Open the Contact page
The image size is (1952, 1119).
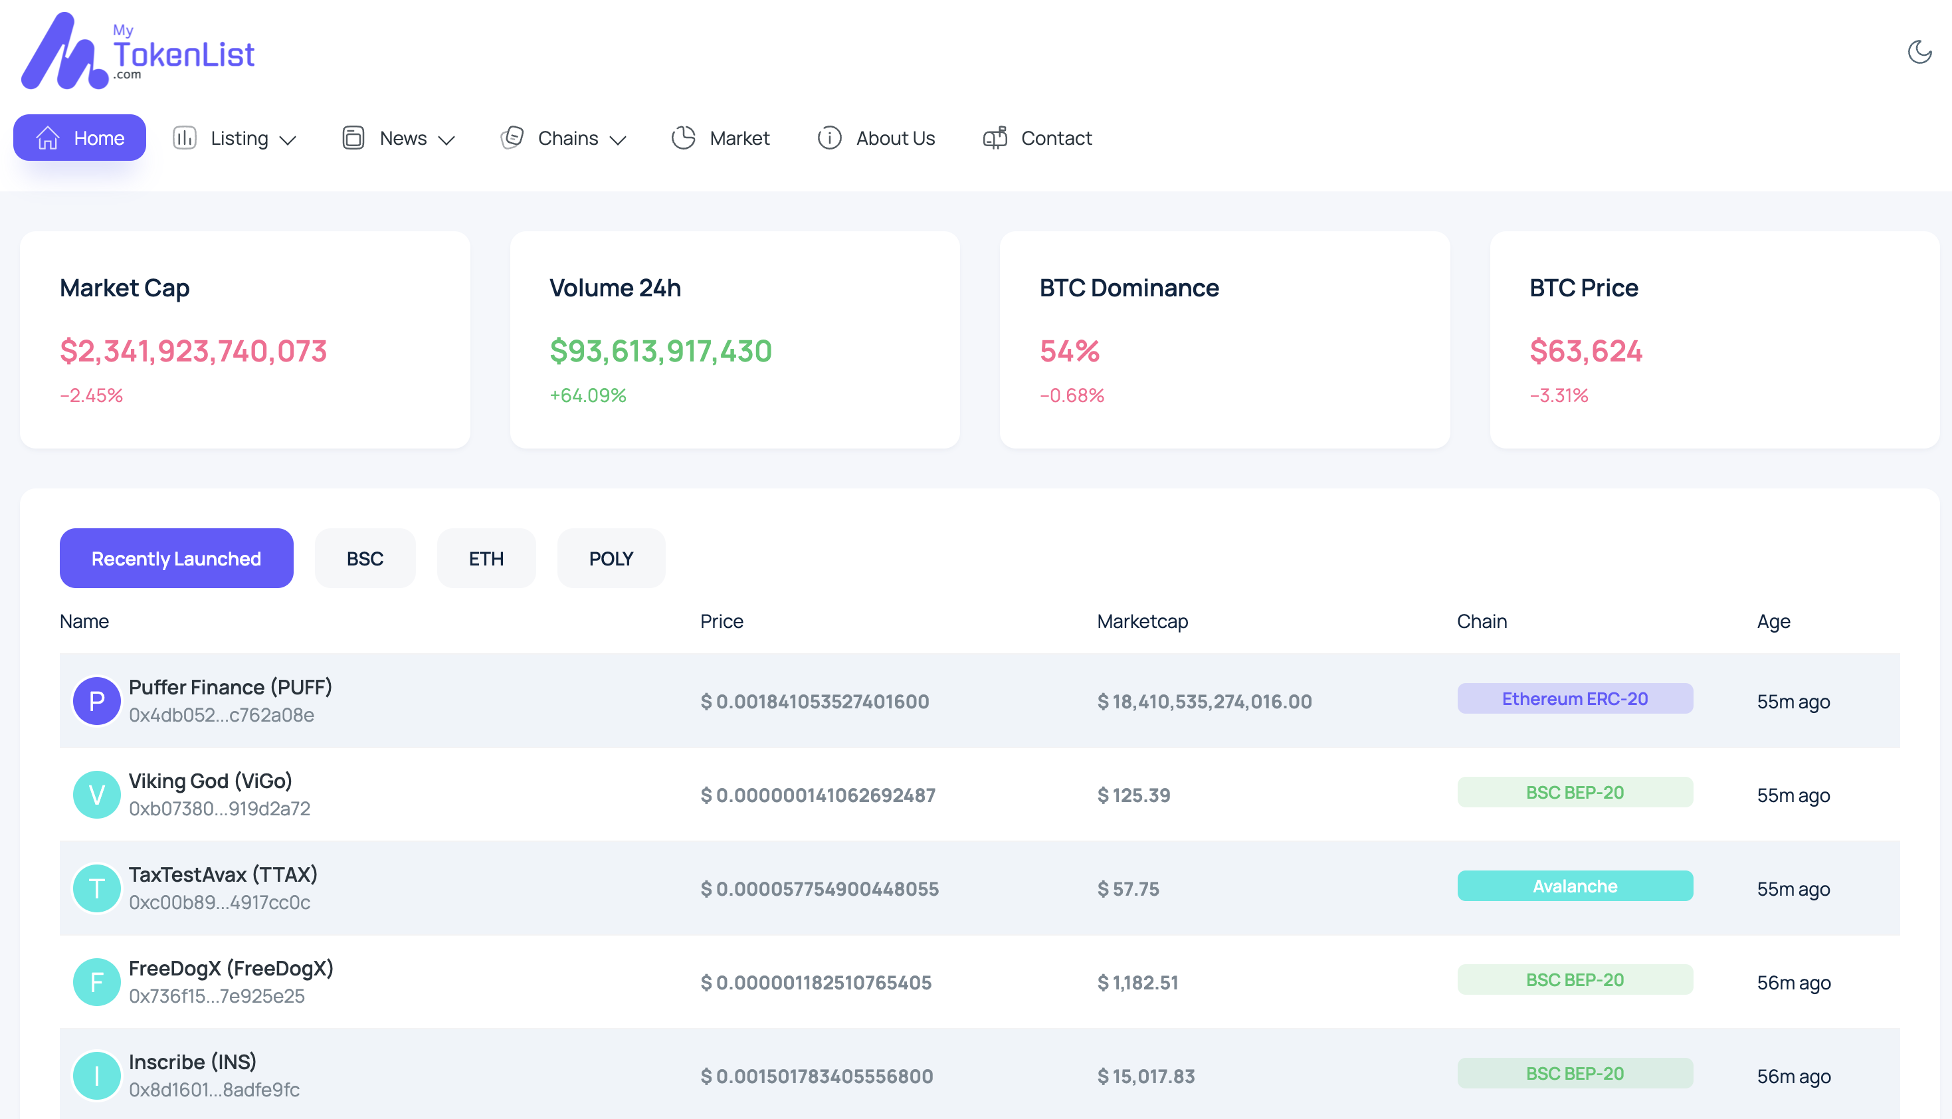click(x=1056, y=138)
